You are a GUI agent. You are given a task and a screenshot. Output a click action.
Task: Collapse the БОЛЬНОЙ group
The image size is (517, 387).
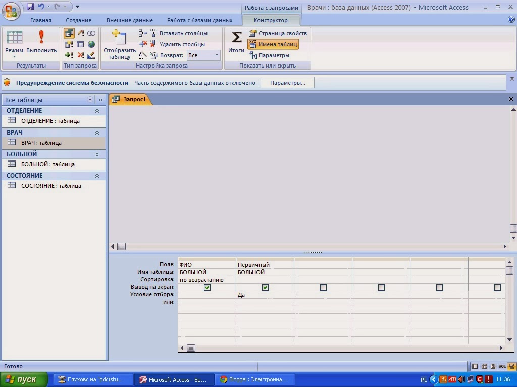pyautogui.click(x=97, y=154)
